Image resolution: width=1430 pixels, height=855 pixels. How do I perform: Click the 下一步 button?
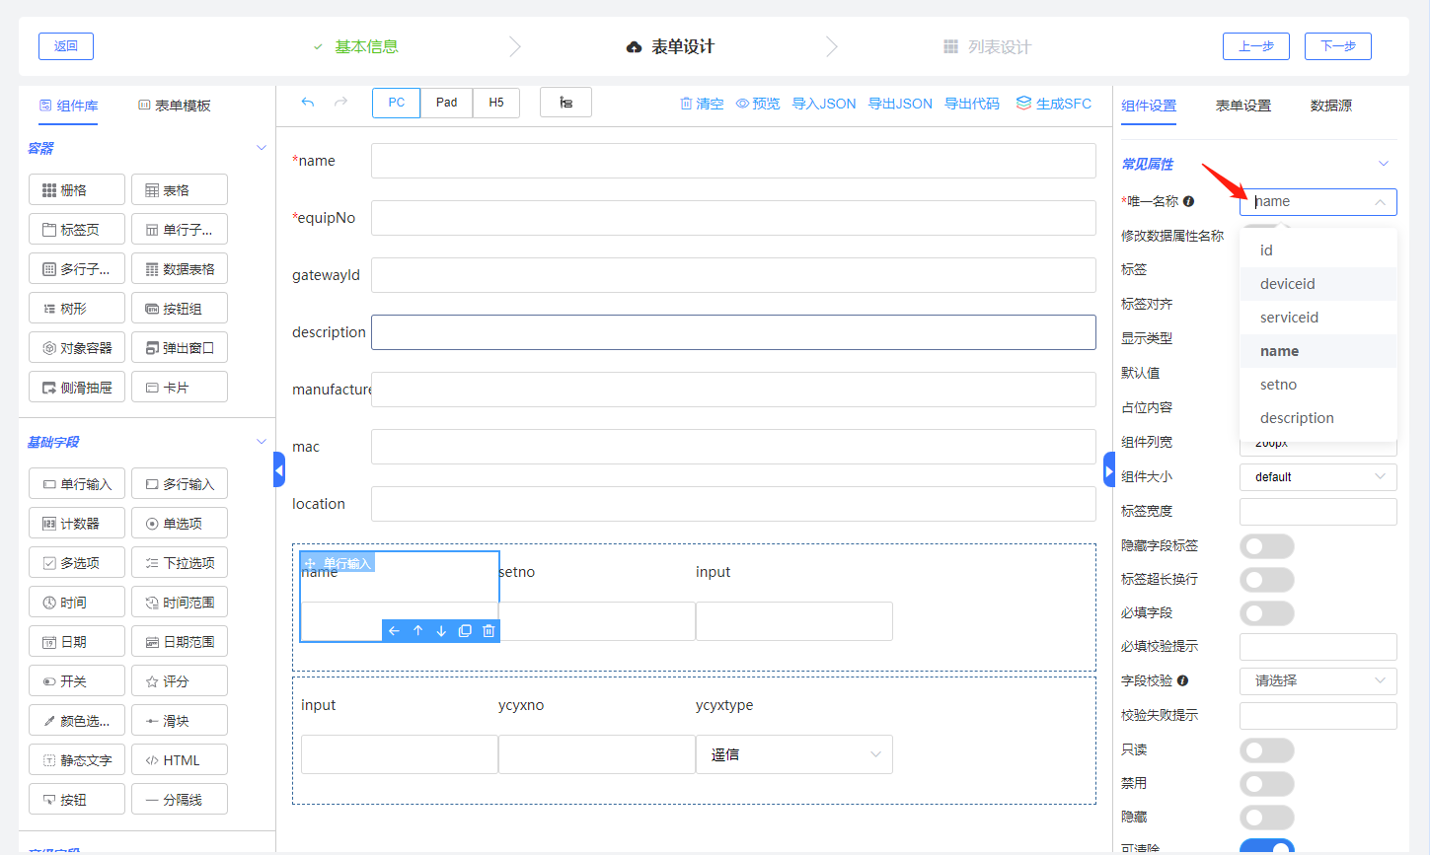pyautogui.click(x=1337, y=46)
